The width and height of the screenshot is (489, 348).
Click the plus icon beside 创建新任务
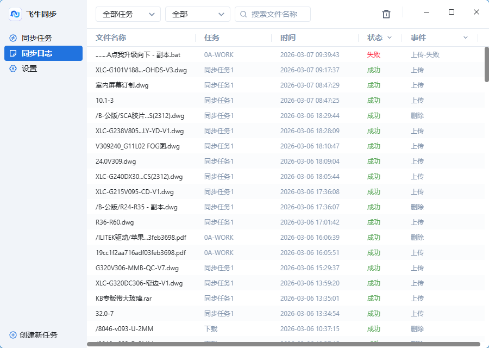(13, 335)
